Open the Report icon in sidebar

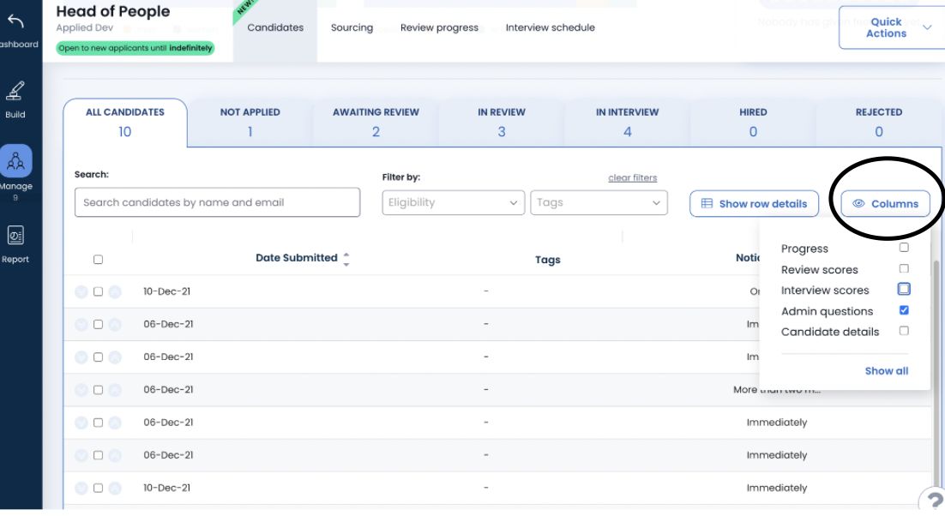(15, 236)
